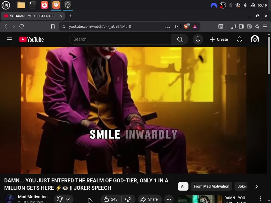This screenshot has width=271, height=203.
Task: Click the video player showing SMILE INWARDLY
Action: click(x=134, y=110)
